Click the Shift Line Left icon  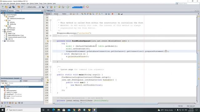pos(106,14)
